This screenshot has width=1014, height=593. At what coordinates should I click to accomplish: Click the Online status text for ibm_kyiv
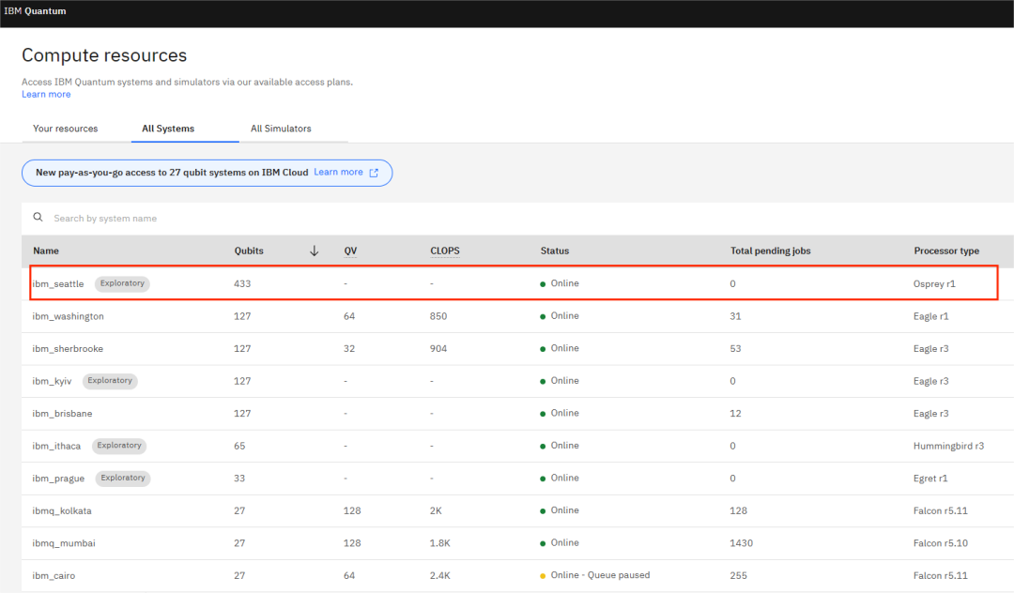point(564,380)
